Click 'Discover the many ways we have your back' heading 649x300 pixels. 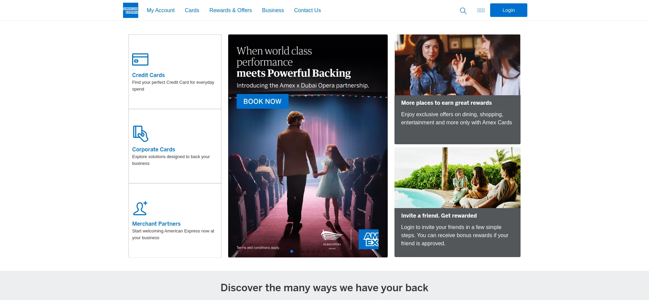(x=324, y=287)
